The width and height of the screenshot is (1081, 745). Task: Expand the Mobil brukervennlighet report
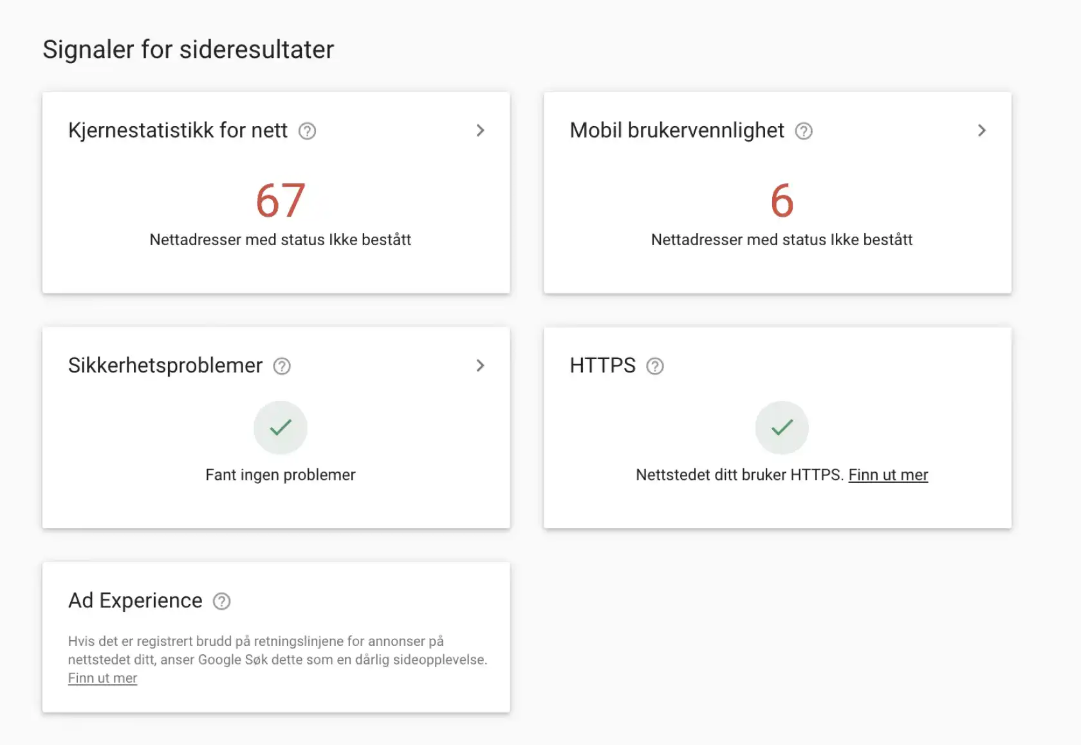982,131
